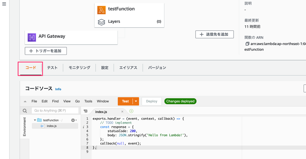This screenshot has width=306, height=159.
Task: Open the File menu
Action: click(x=34, y=101)
